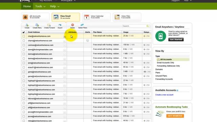The image size is (217, 122).
Task: Check the box for donna@nelsonhomesva.com
Action: pyautogui.click(x=24, y=54)
